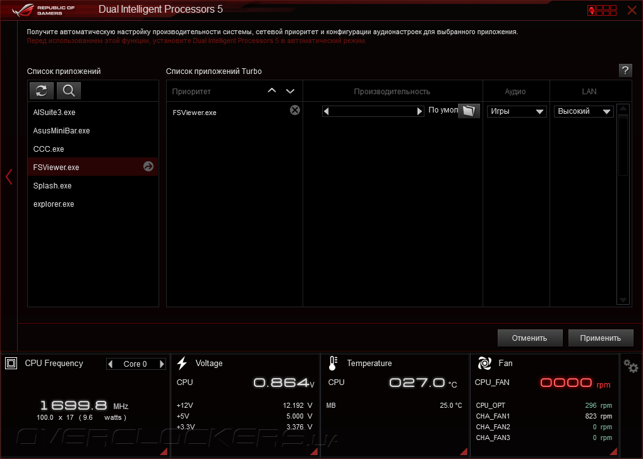Select FSViewer.exe row in Turbo list

[x=234, y=112]
